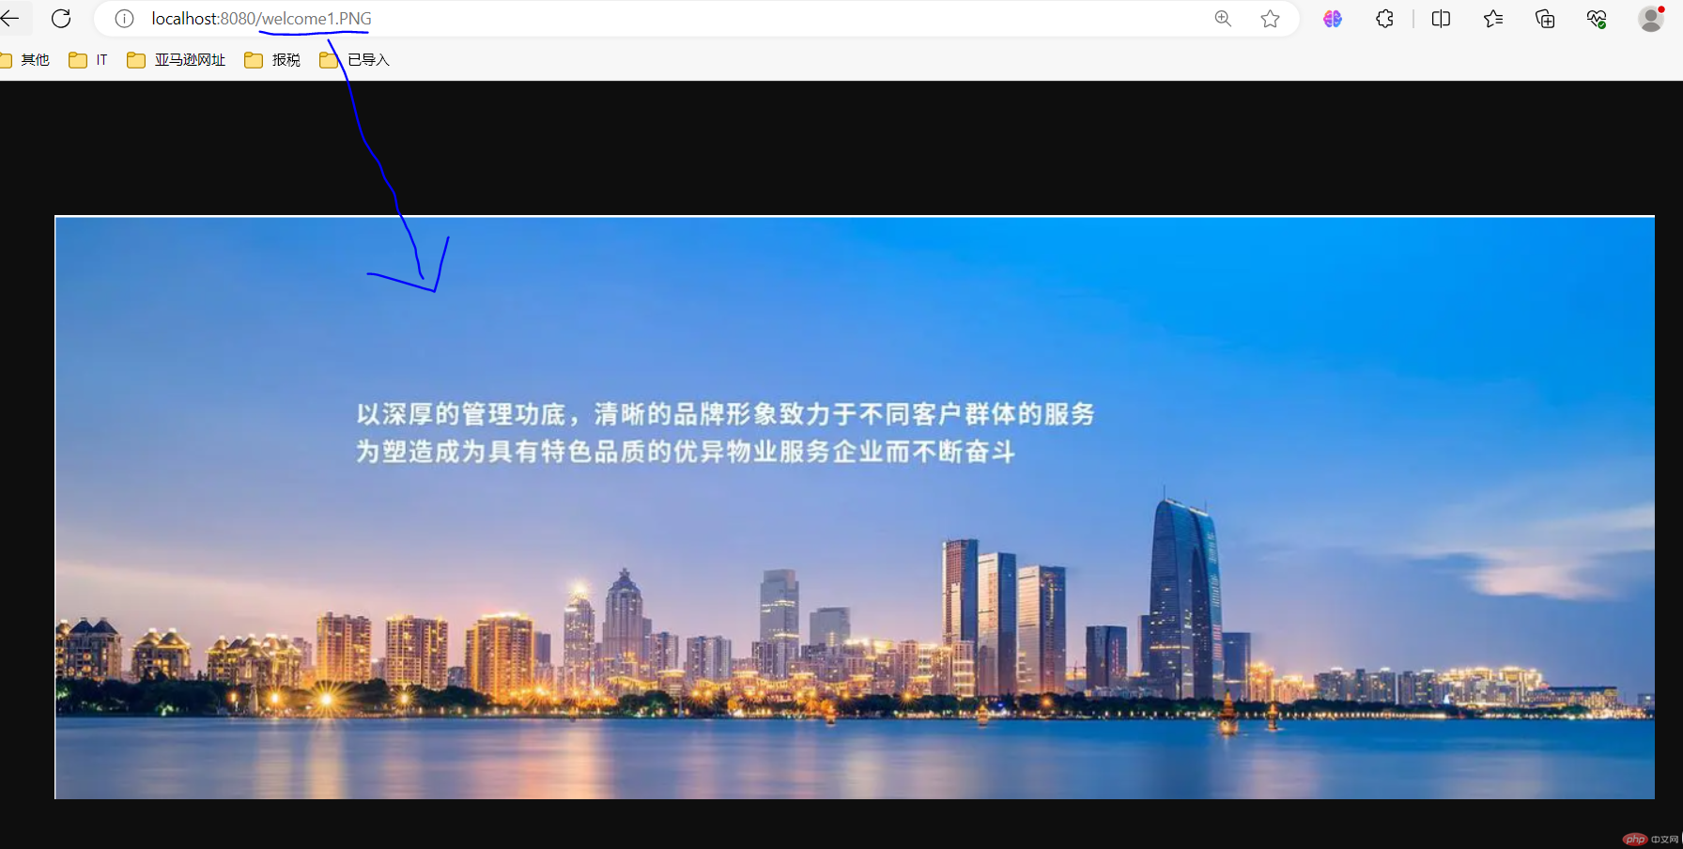Screen dimensions: 1683x849
Task: Open the 报税 bookmarks folder
Action: click(272, 60)
